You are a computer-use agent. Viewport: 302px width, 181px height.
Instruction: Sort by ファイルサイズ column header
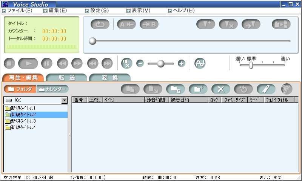pos(234,100)
